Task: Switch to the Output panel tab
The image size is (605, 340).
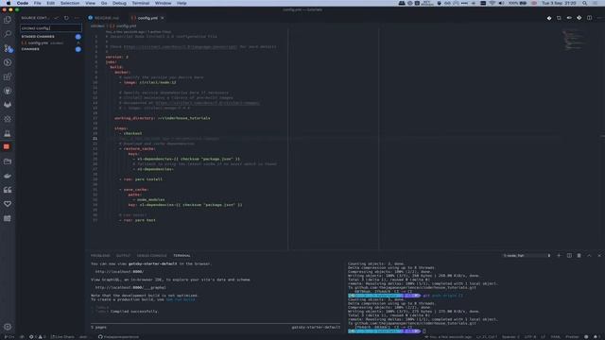Action: point(123,256)
